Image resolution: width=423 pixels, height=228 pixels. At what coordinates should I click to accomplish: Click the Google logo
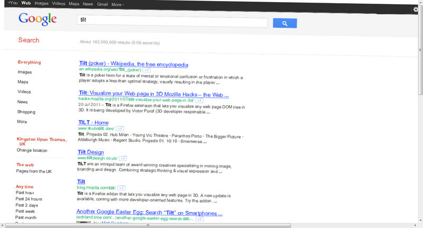(x=37, y=20)
